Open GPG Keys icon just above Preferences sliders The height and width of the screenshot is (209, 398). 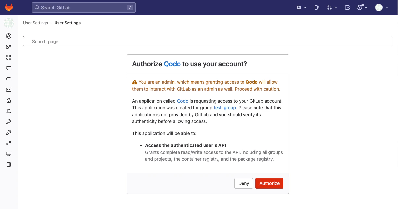pyautogui.click(x=9, y=132)
